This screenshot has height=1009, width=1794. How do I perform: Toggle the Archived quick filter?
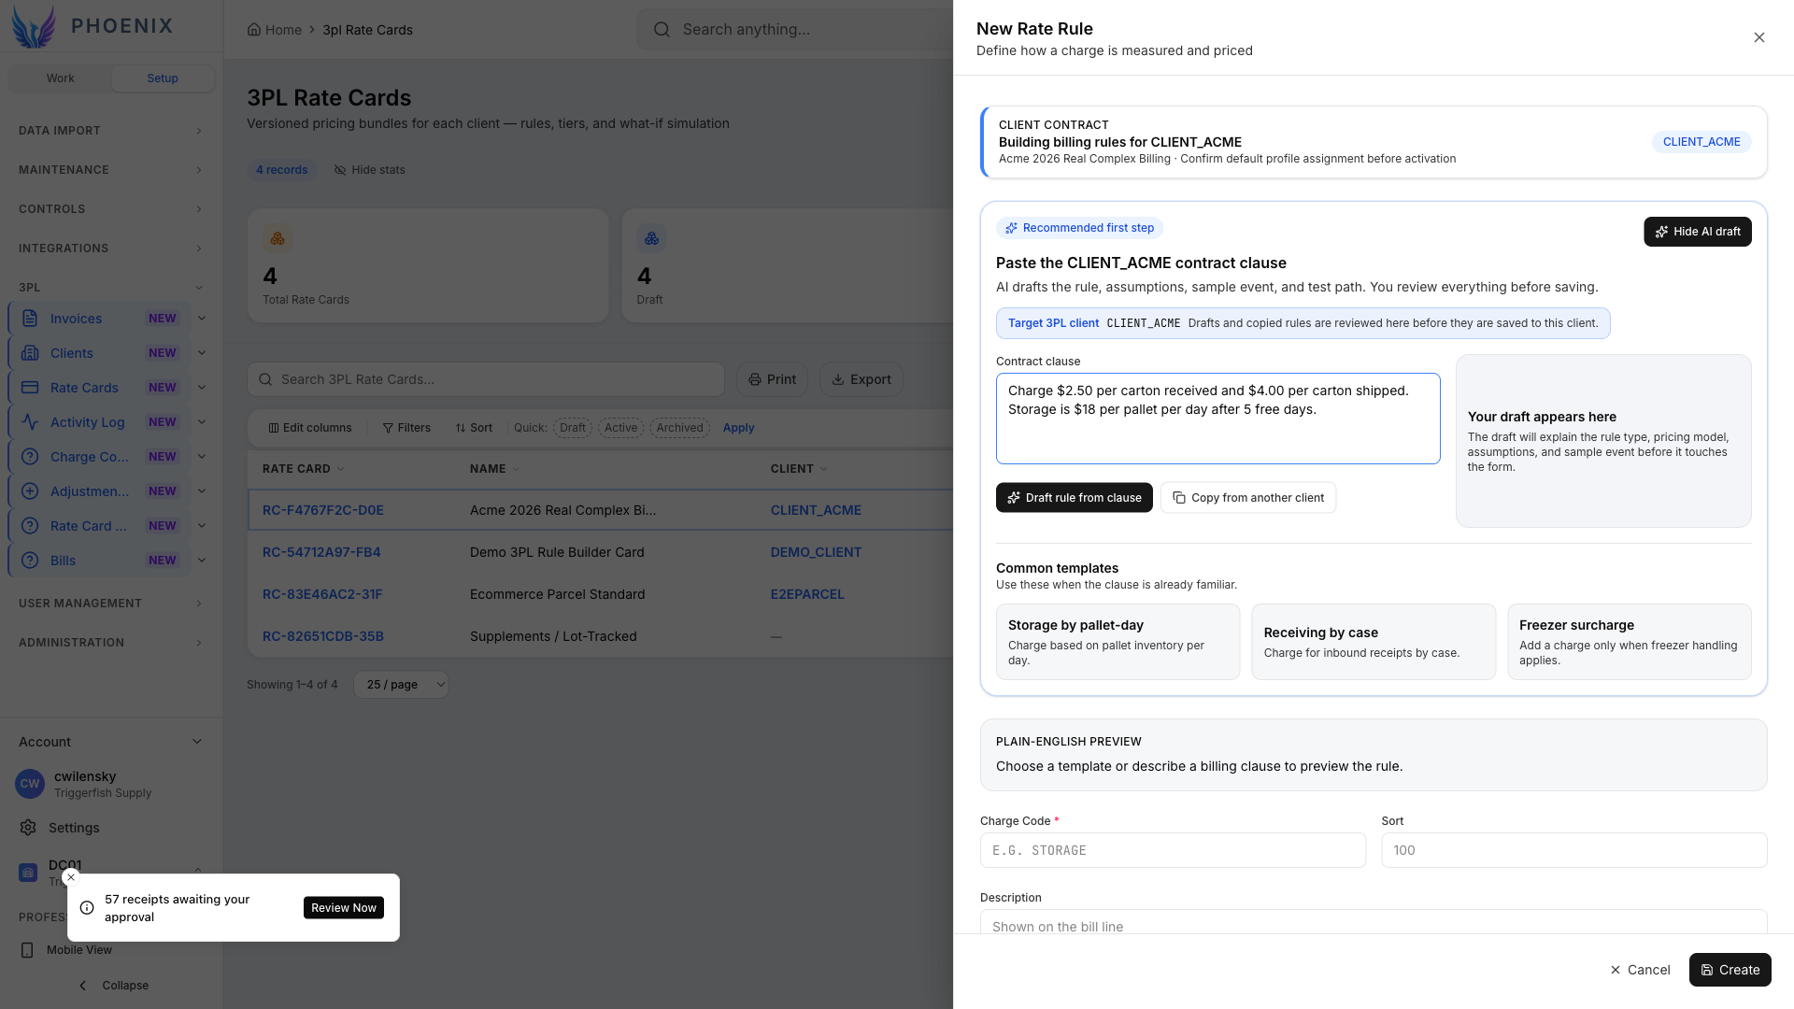point(679,428)
